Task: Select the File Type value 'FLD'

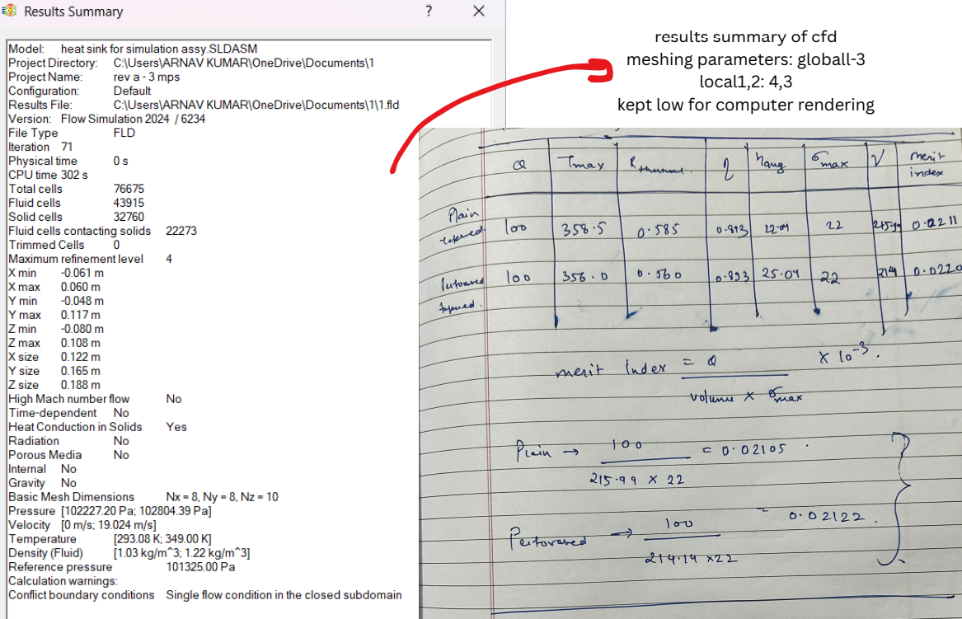Action: coord(124,134)
